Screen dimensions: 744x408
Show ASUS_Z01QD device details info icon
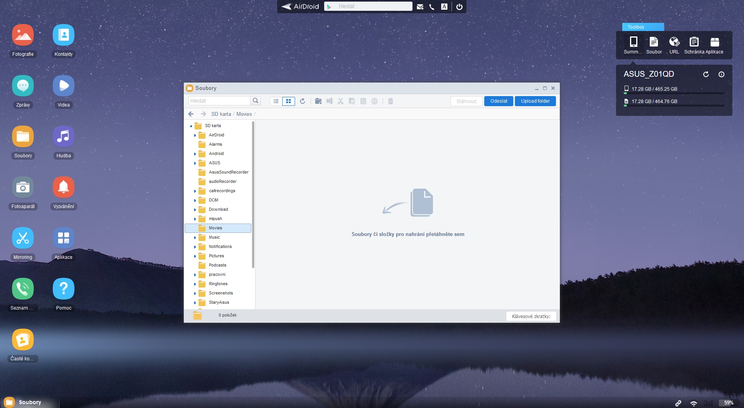(x=722, y=74)
